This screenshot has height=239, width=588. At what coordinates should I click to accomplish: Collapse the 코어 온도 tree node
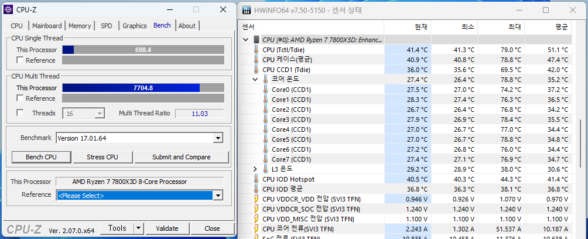coord(255,80)
